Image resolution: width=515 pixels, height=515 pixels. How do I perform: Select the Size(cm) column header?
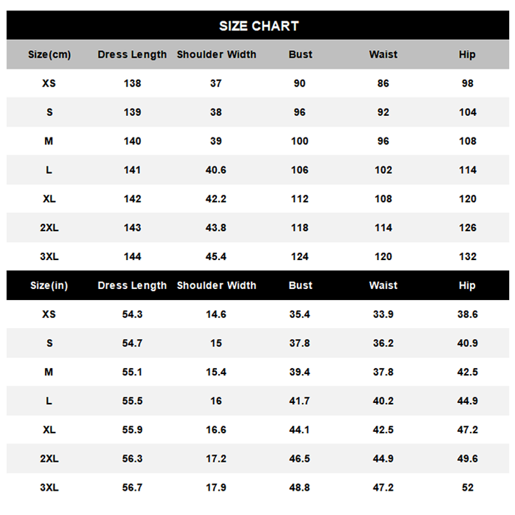tap(50, 55)
